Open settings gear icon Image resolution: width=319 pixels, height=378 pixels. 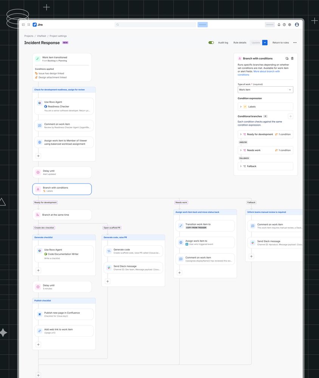point(290,25)
